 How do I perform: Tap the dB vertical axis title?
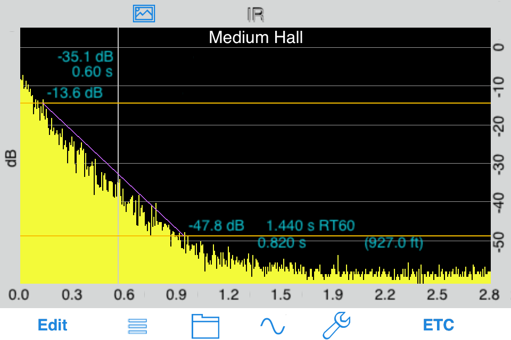(x=11, y=158)
